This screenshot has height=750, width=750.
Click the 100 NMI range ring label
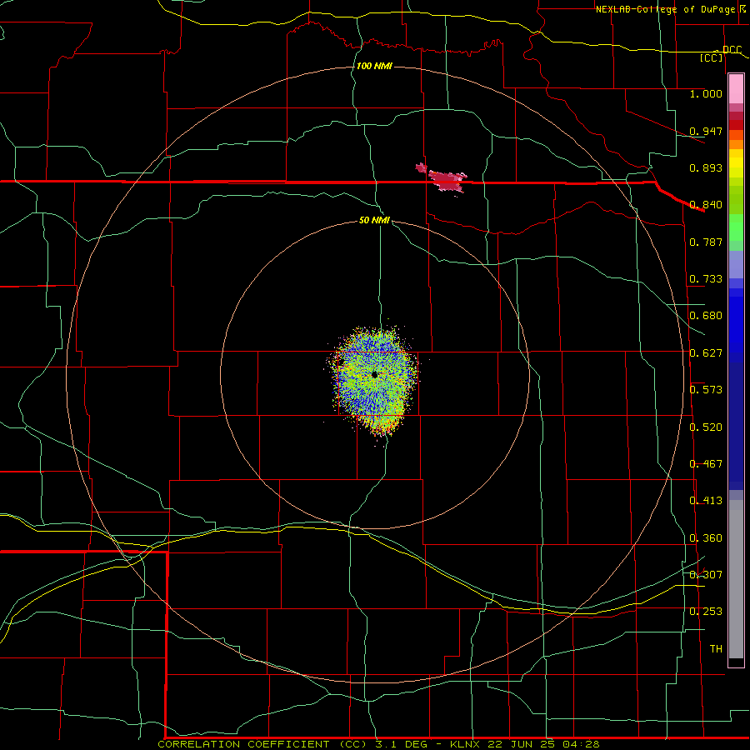pyautogui.click(x=374, y=66)
